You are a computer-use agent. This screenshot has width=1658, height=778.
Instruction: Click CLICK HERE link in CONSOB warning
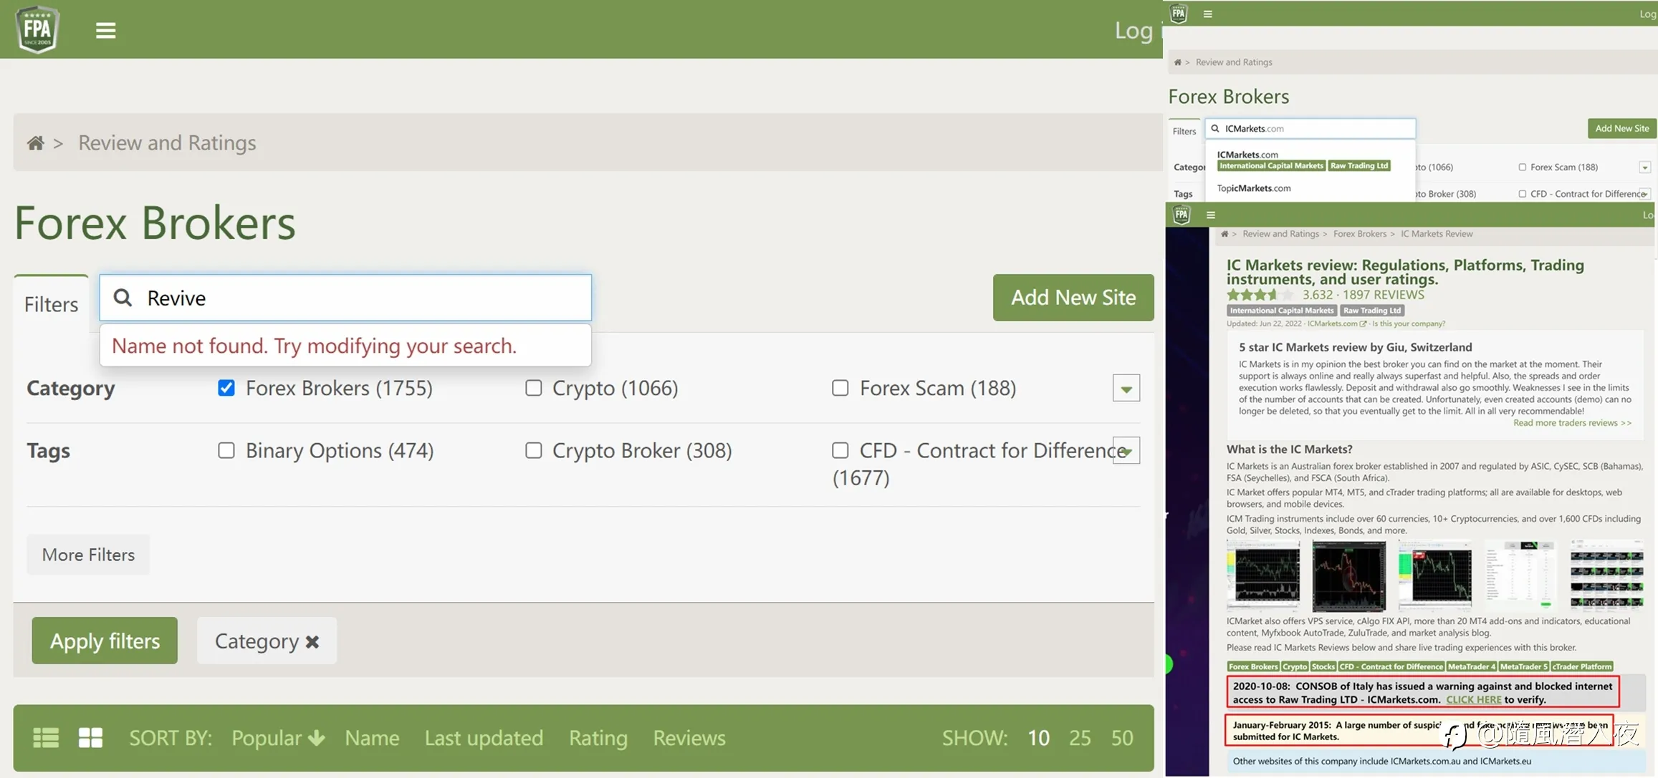(1473, 700)
